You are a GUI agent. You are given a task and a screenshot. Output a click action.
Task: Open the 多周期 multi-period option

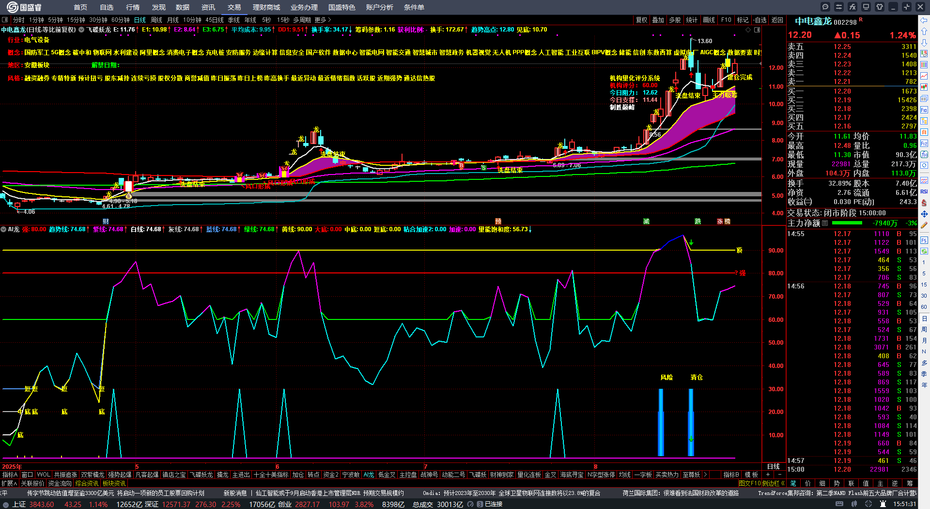[x=302, y=20]
